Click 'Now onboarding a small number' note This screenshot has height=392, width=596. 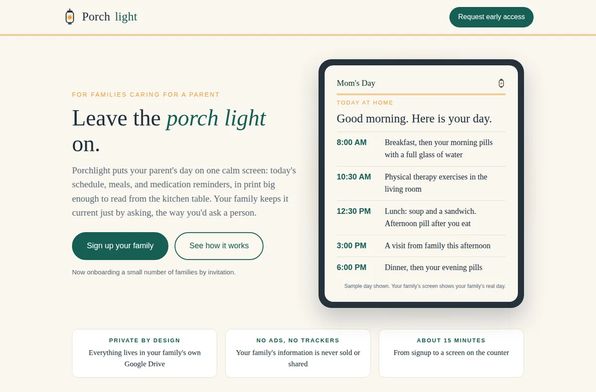coord(153,272)
